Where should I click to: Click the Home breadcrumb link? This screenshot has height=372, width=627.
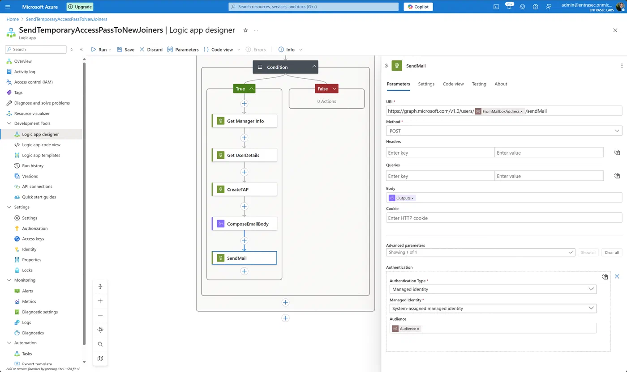click(x=13, y=19)
